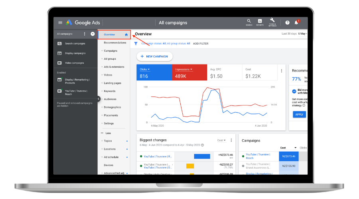Select Display campaigns icon in sidebar
The image size is (359, 199).
[x=59, y=53]
